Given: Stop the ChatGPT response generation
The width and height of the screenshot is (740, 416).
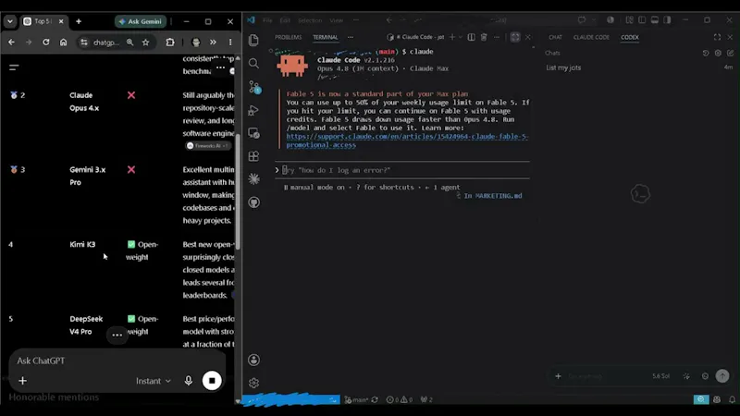Looking at the screenshot, I should 212,381.
